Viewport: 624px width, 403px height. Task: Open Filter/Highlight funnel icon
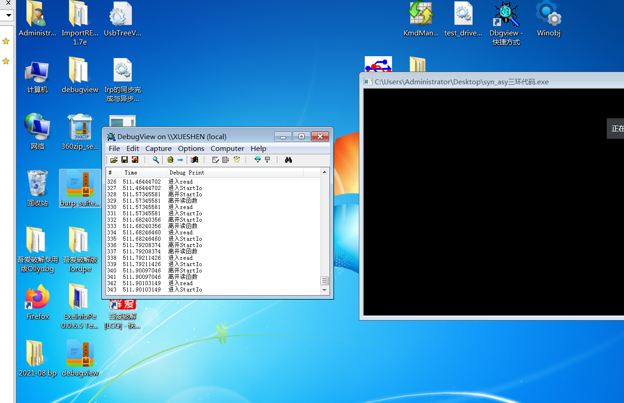257,160
